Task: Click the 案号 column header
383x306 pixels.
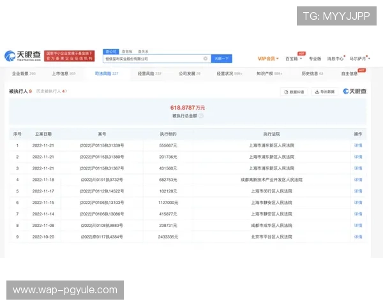Action: point(102,134)
